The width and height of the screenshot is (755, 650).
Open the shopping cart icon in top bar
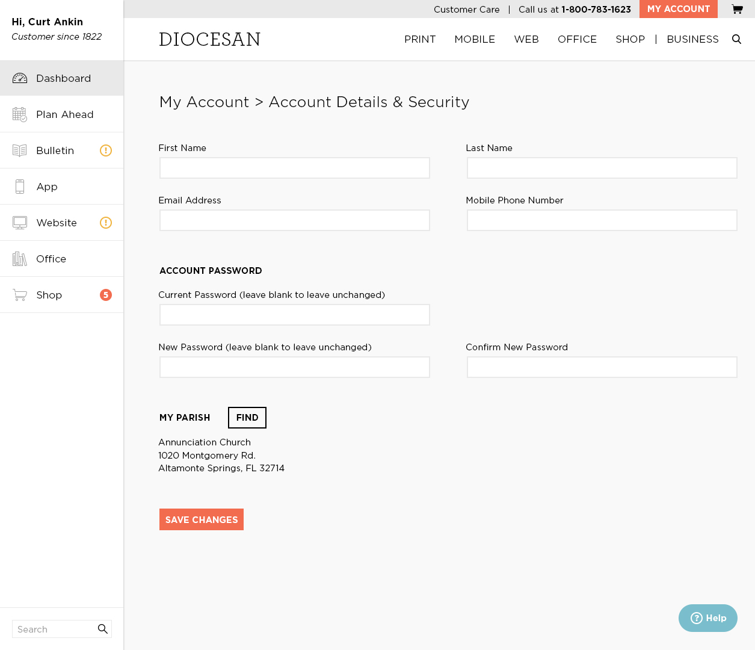click(x=737, y=9)
